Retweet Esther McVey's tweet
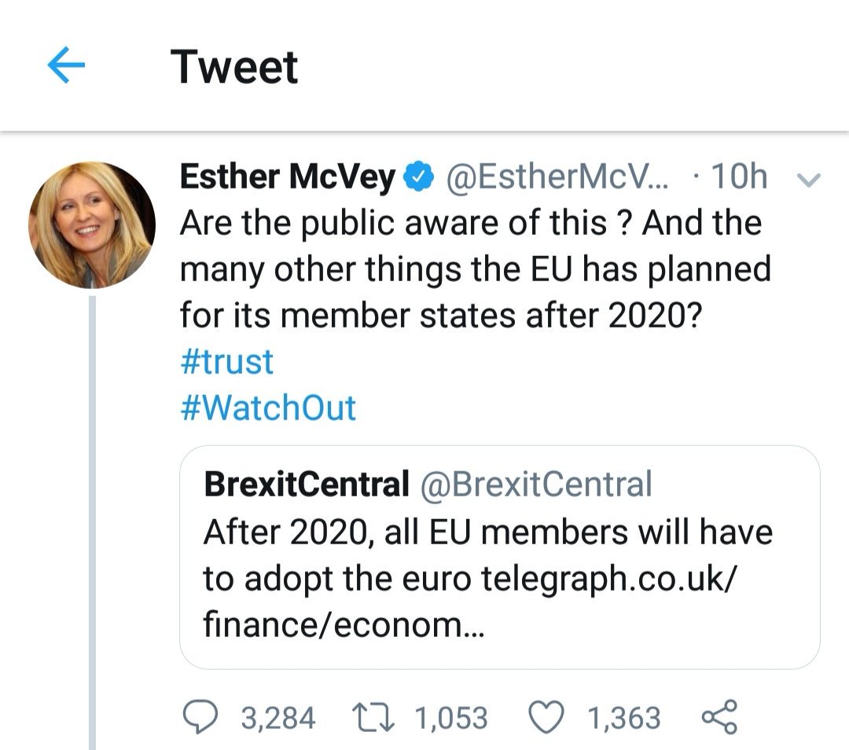Viewport: 849px width, 750px height. pyautogui.click(x=373, y=717)
